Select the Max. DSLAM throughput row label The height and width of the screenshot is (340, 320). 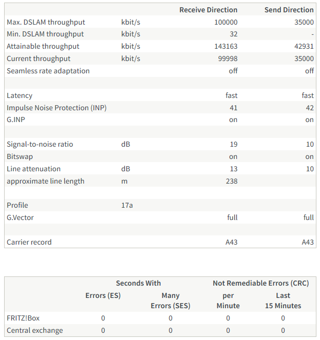(x=46, y=22)
